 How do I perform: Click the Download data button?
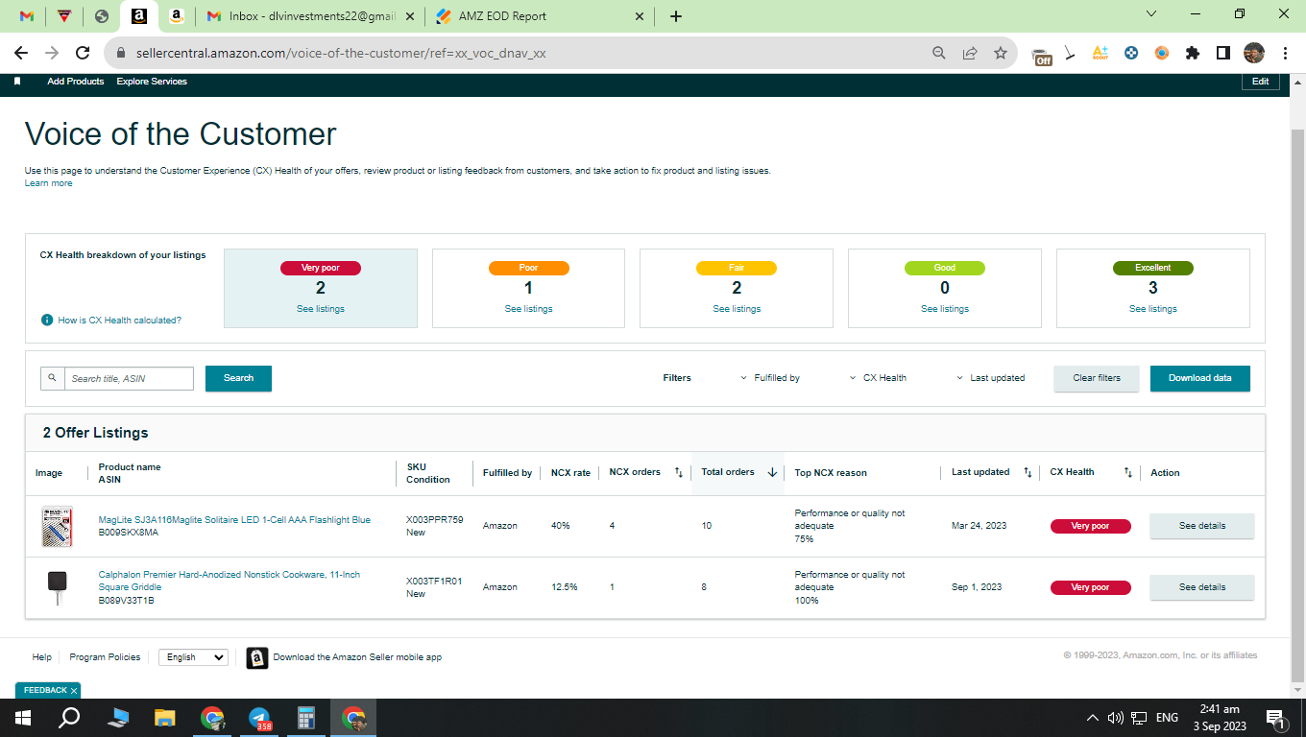pos(1200,378)
